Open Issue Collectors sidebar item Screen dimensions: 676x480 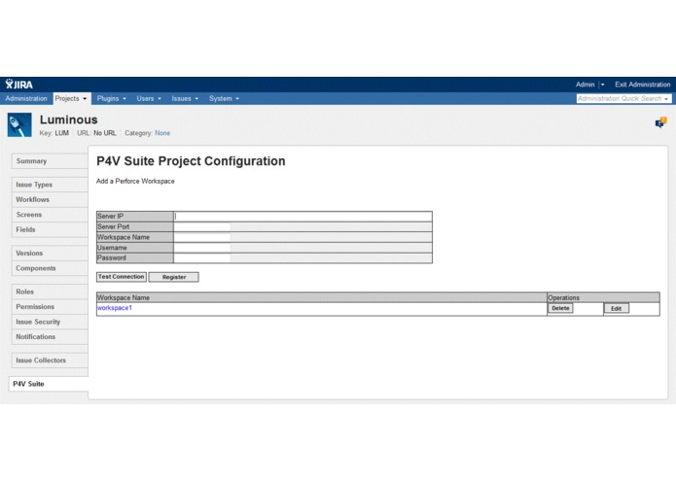pos(50,360)
